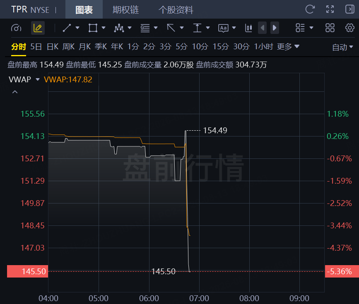Select the 30分 interval
The image size is (359, 304).
[241, 47]
